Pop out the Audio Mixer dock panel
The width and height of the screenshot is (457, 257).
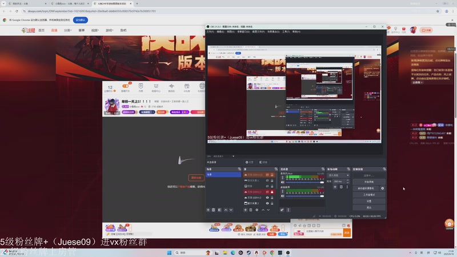tap(323, 169)
